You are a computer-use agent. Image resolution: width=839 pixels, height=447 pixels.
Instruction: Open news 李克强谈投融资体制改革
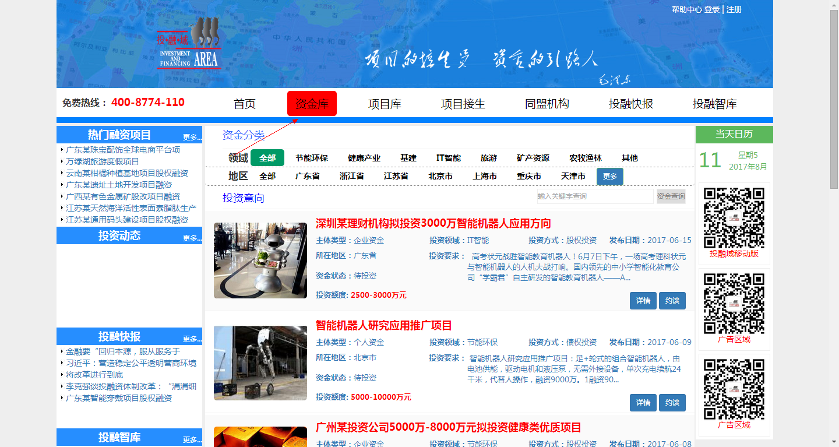tap(131, 386)
